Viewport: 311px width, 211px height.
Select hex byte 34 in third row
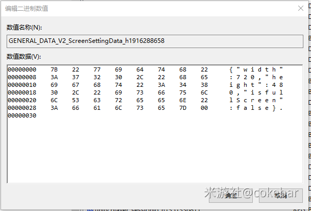pos(183,85)
